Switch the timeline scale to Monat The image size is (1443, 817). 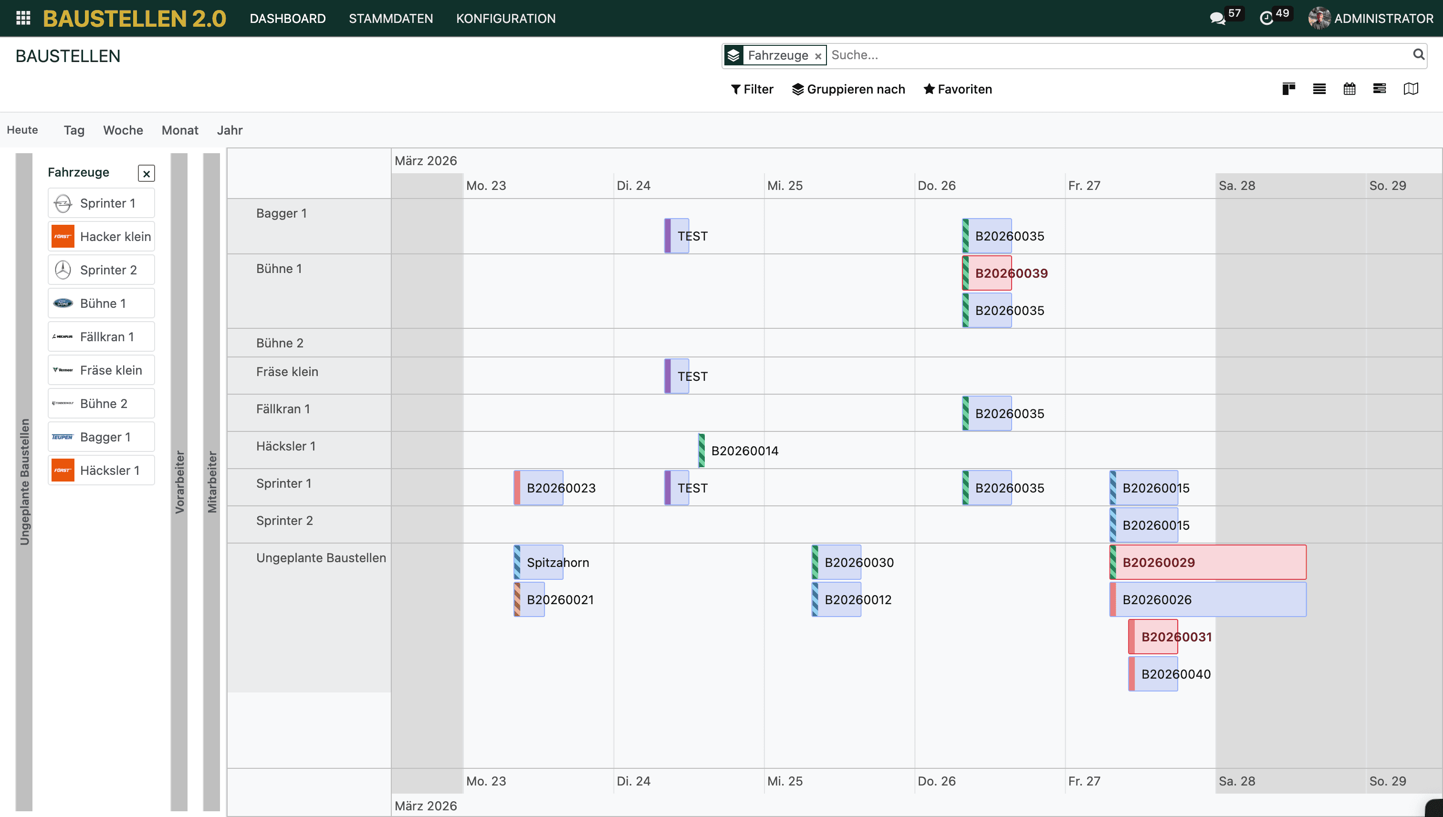click(x=179, y=130)
